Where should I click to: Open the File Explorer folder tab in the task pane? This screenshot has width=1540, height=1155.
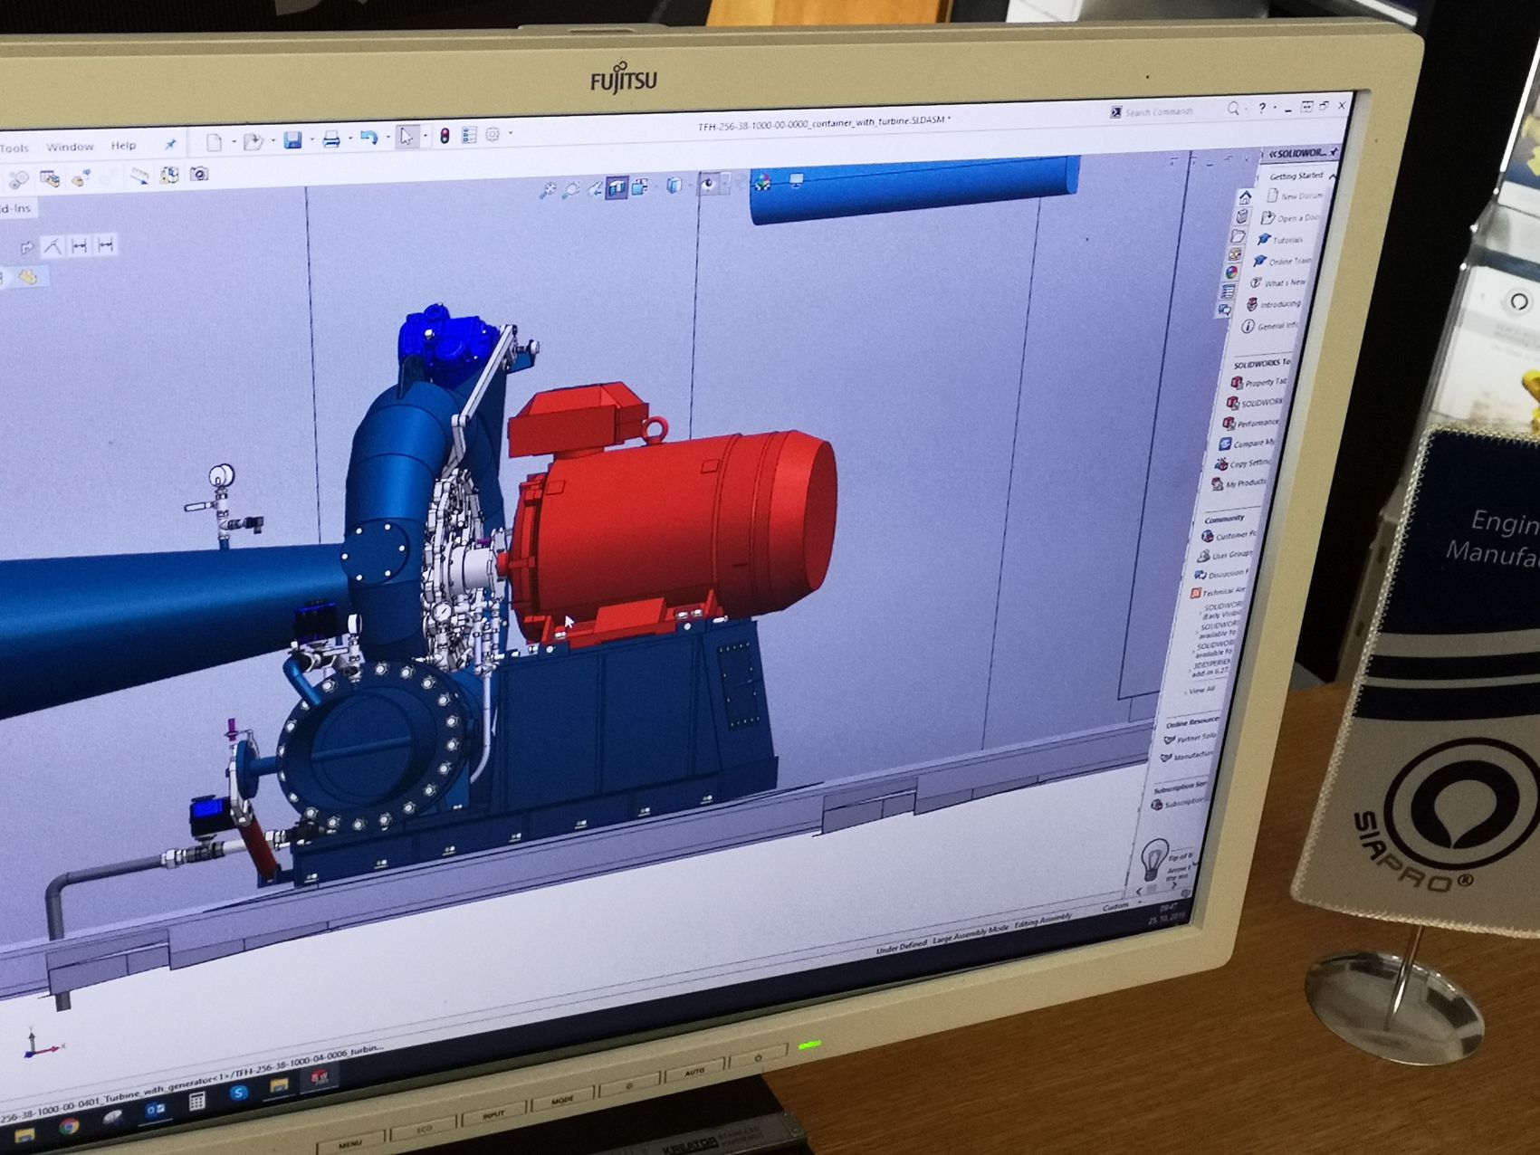click(1239, 236)
